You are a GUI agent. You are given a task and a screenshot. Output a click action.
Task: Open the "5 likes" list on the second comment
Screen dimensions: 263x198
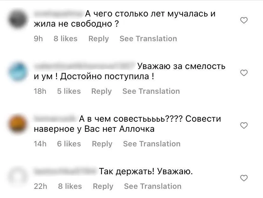[x=69, y=91]
